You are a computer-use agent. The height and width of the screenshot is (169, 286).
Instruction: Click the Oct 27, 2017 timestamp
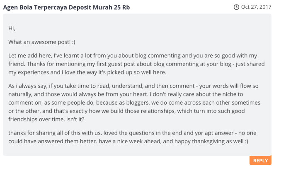tap(256, 7)
